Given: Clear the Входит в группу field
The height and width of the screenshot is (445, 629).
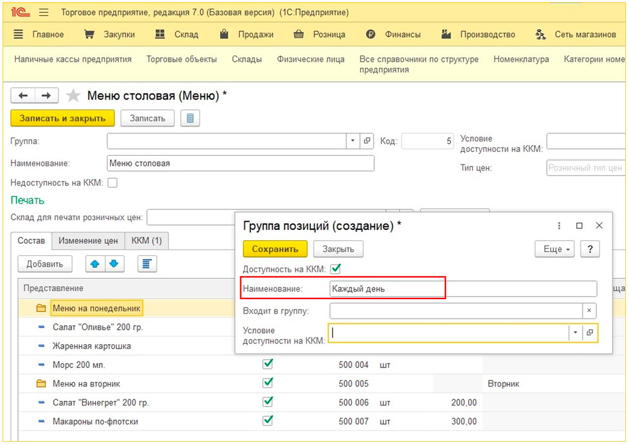Looking at the screenshot, I should (x=589, y=310).
